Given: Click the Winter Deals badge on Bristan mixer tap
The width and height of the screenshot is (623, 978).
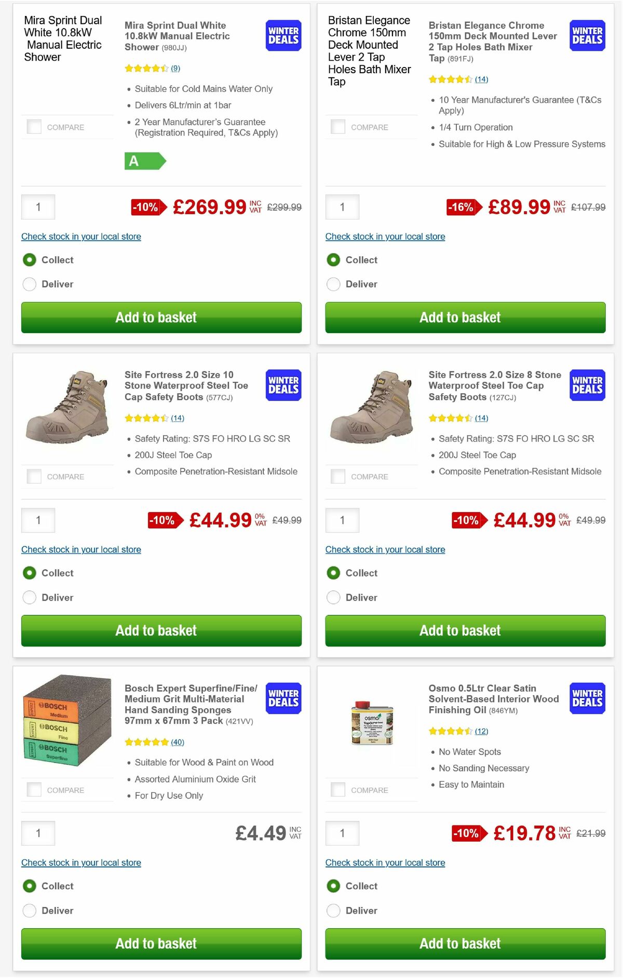Looking at the screenshot, I should tap(587, 35).
